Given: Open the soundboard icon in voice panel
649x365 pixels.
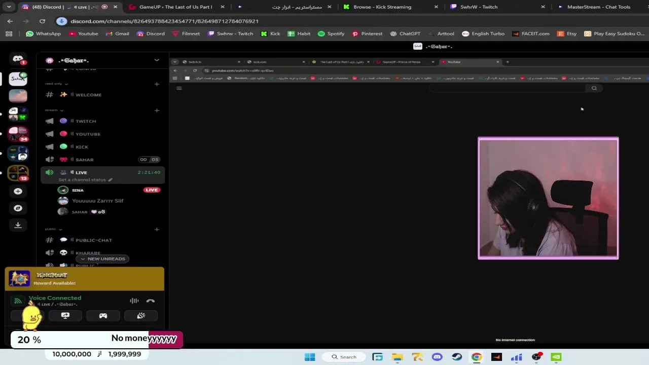Looking at the screenshot, I should coord(141,316).
